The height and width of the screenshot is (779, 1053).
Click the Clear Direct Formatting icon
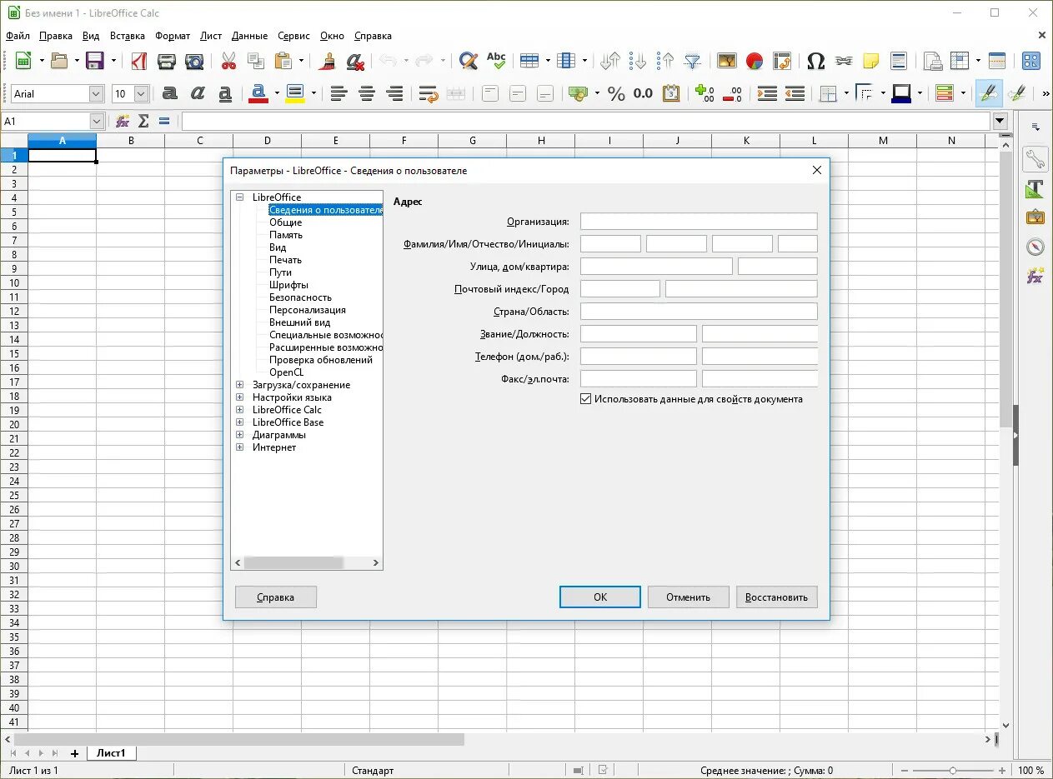coord(356,61)
